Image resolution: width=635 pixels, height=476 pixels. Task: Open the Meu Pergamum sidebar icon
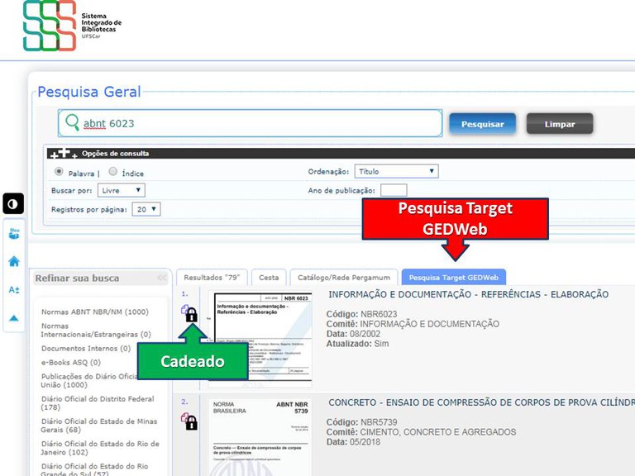pyautogui.click(x=14, y=234)
